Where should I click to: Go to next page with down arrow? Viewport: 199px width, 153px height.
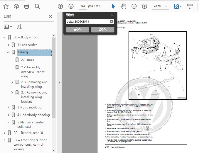(71, 6)
